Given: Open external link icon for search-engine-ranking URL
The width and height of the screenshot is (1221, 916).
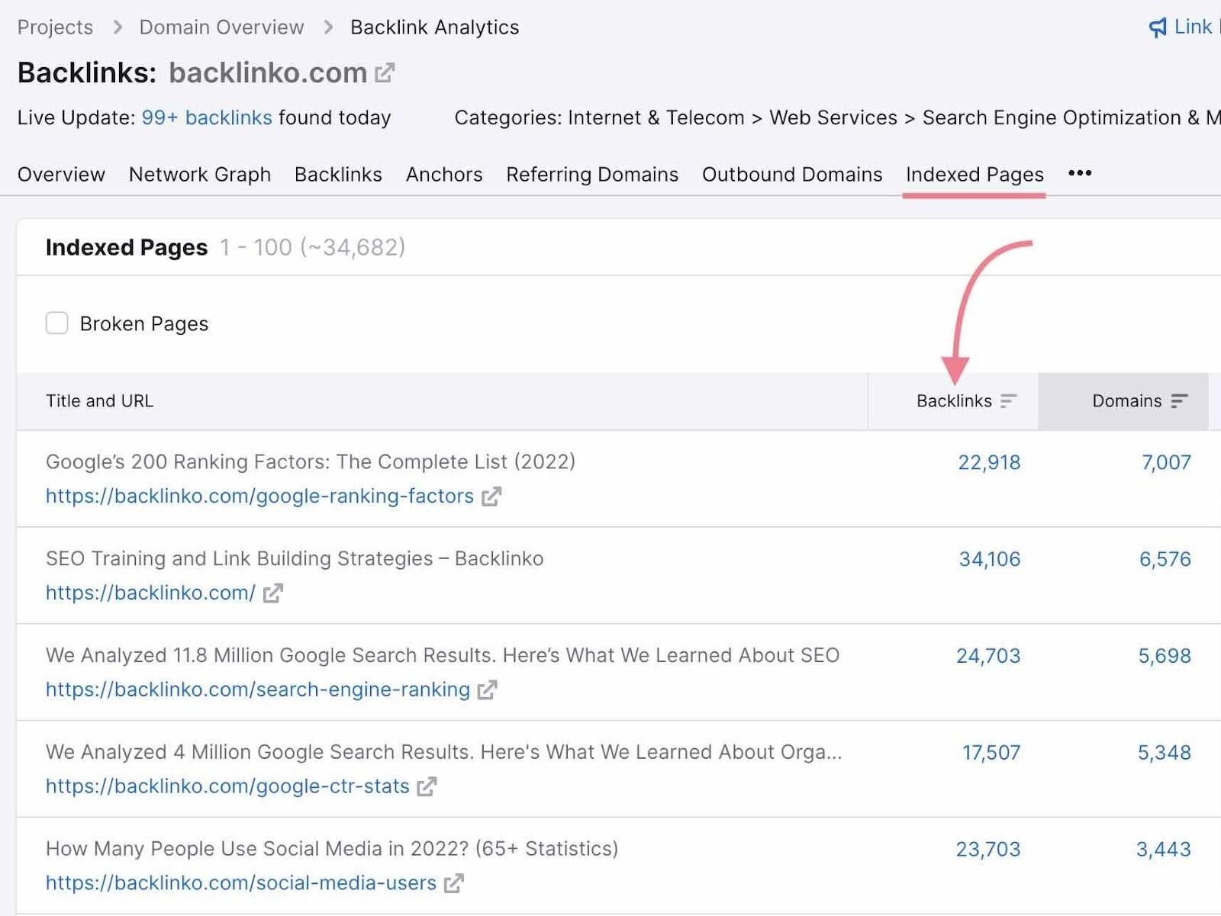Looking at the screenshot, I should coord(488,690).
